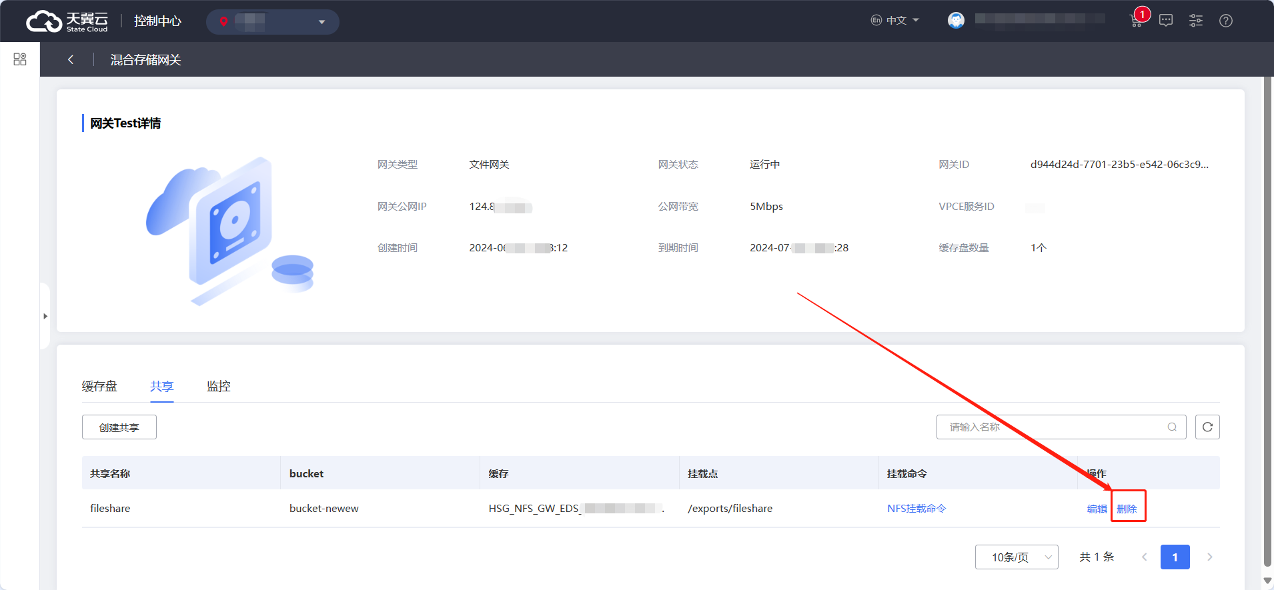The width and height of the screenshot is (1274, 590).
Task: Expand the collapsed left sidebar handle
Action: 45,316
